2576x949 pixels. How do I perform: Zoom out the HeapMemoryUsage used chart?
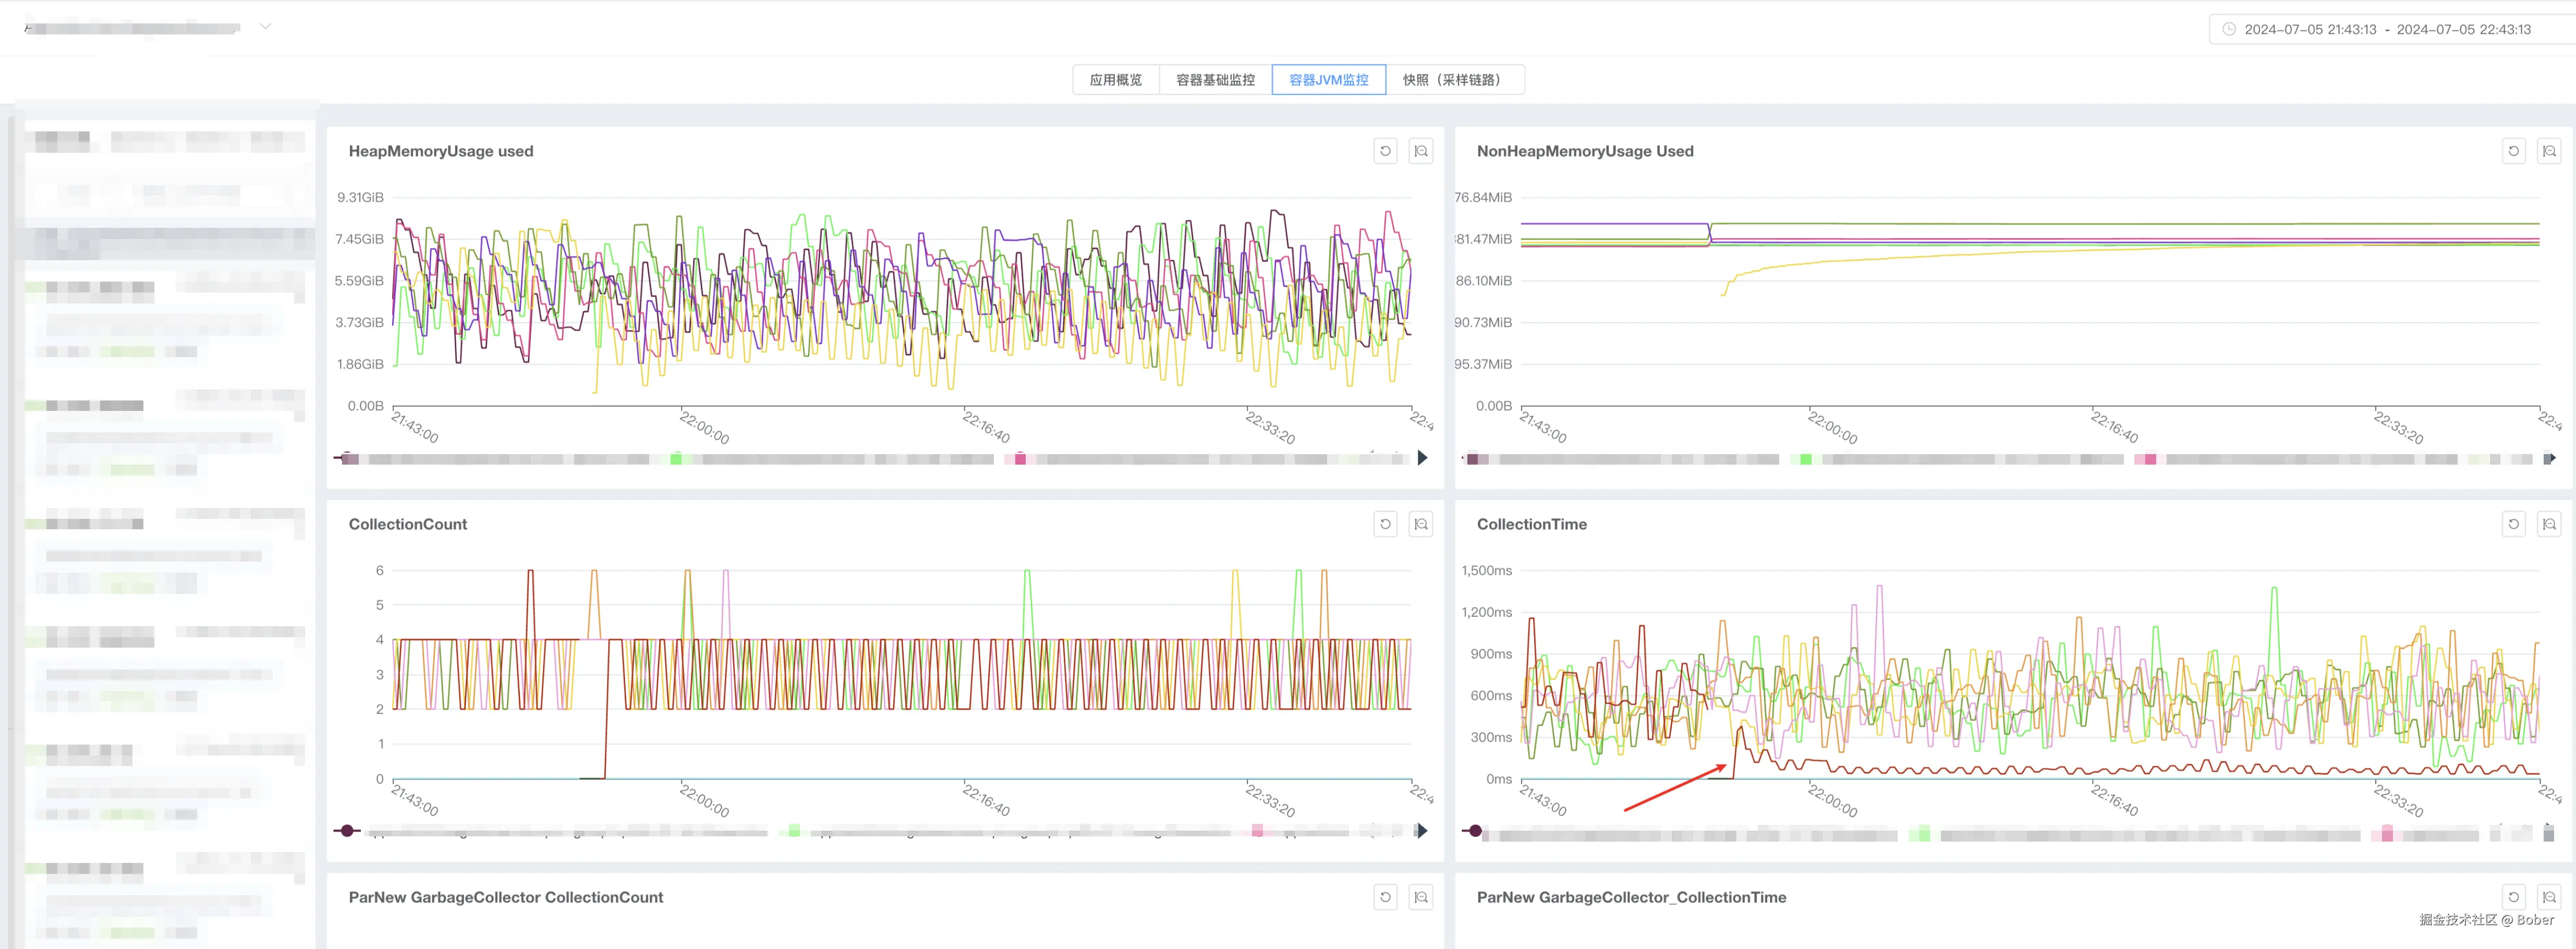pyautogui.click(x=1421, y=151)
